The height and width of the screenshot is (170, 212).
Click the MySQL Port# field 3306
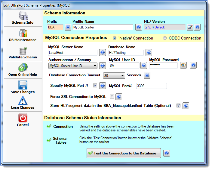[x=152, y=86]
